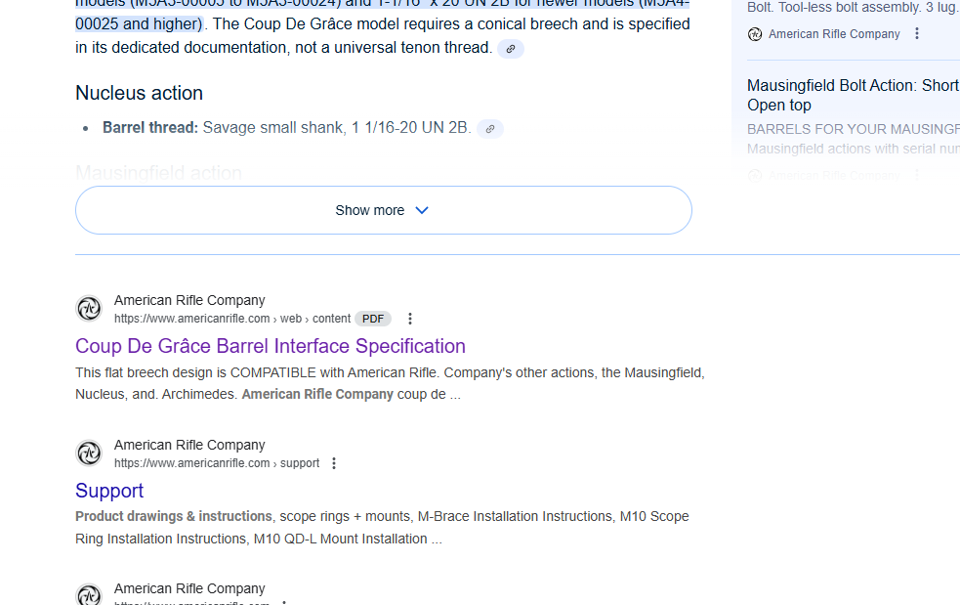Click the site name above the Support result

click(x=189, y=445)
